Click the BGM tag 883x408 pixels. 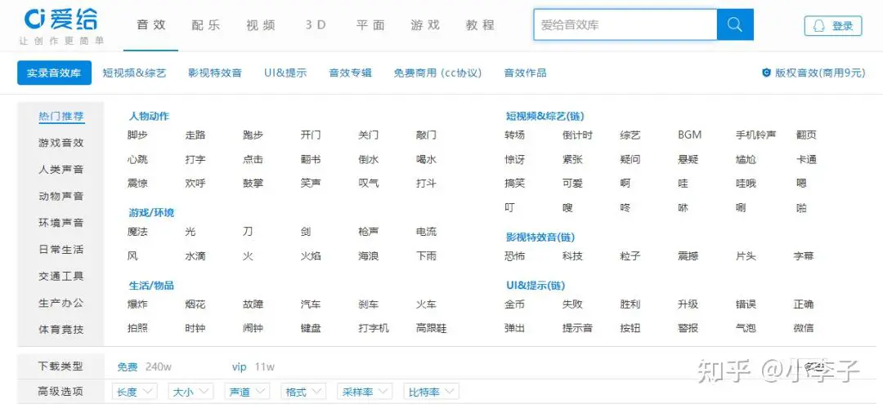point(690,135)
